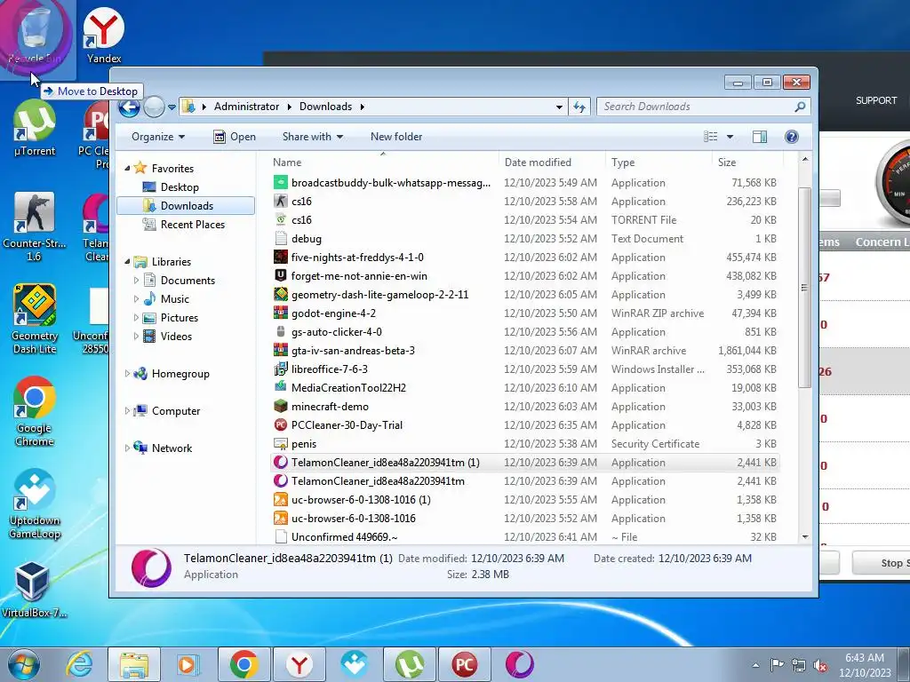Select the Geometry Dash Lite desktop icon
This screenshot has height=682, width=910.
(x=35, y=319)
